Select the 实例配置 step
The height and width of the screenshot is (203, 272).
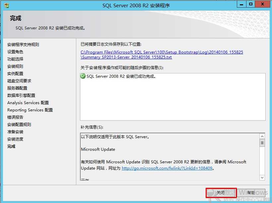click(x=15, y=73)
